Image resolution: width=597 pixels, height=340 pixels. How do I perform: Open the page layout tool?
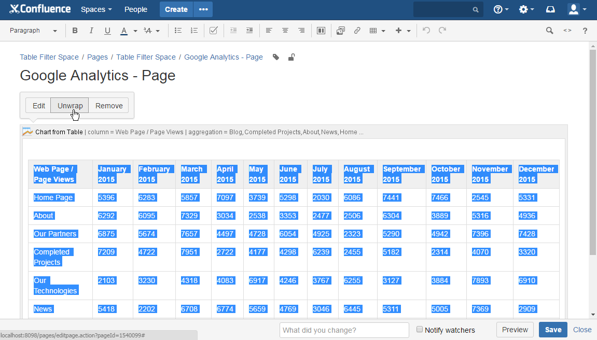pos(321,31)
